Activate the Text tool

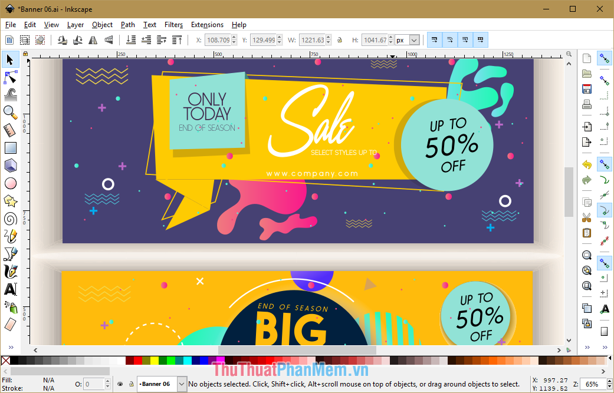coord(11,290)
